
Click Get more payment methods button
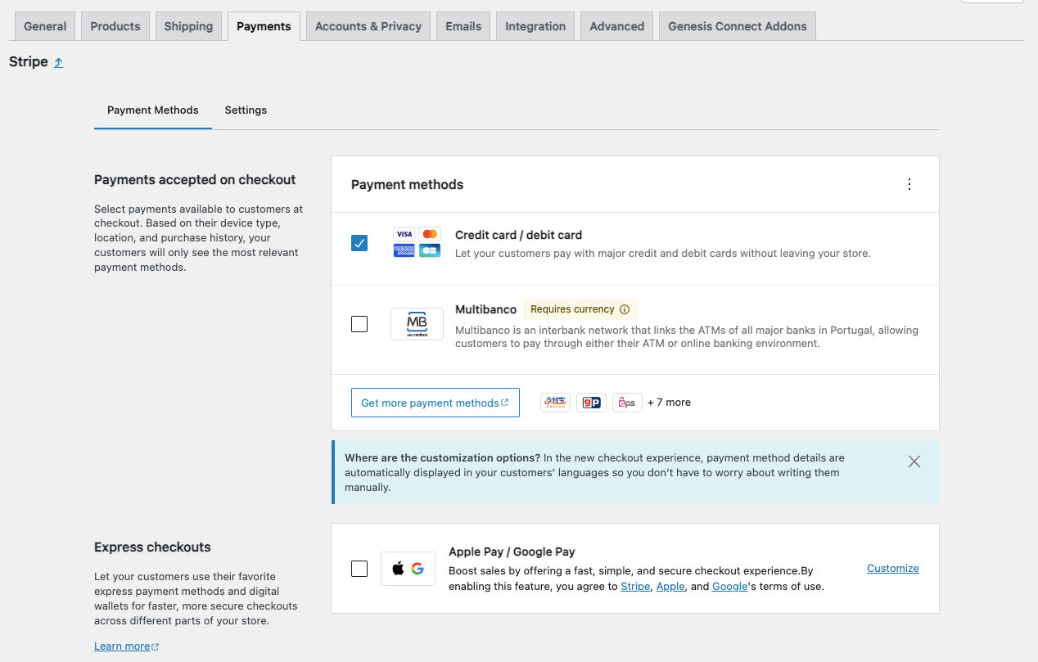[435, 403]
